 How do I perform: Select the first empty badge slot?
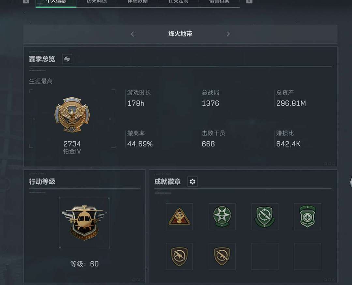click(x=265, y=256)
